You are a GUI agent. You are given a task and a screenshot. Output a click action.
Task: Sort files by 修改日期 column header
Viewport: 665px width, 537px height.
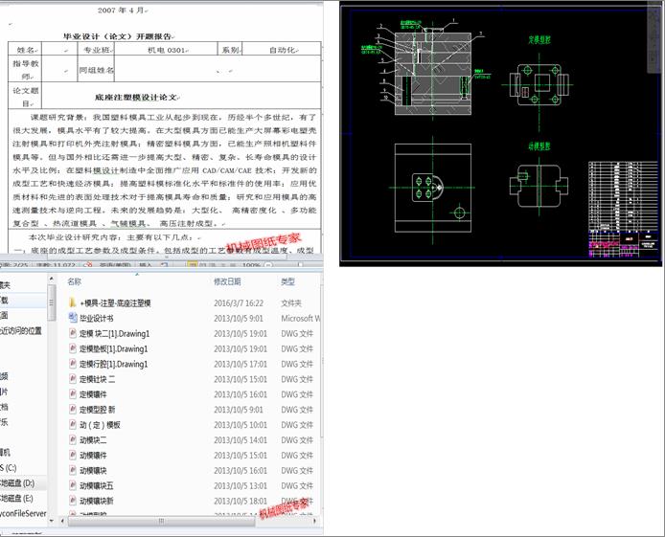tap(227, 281)
